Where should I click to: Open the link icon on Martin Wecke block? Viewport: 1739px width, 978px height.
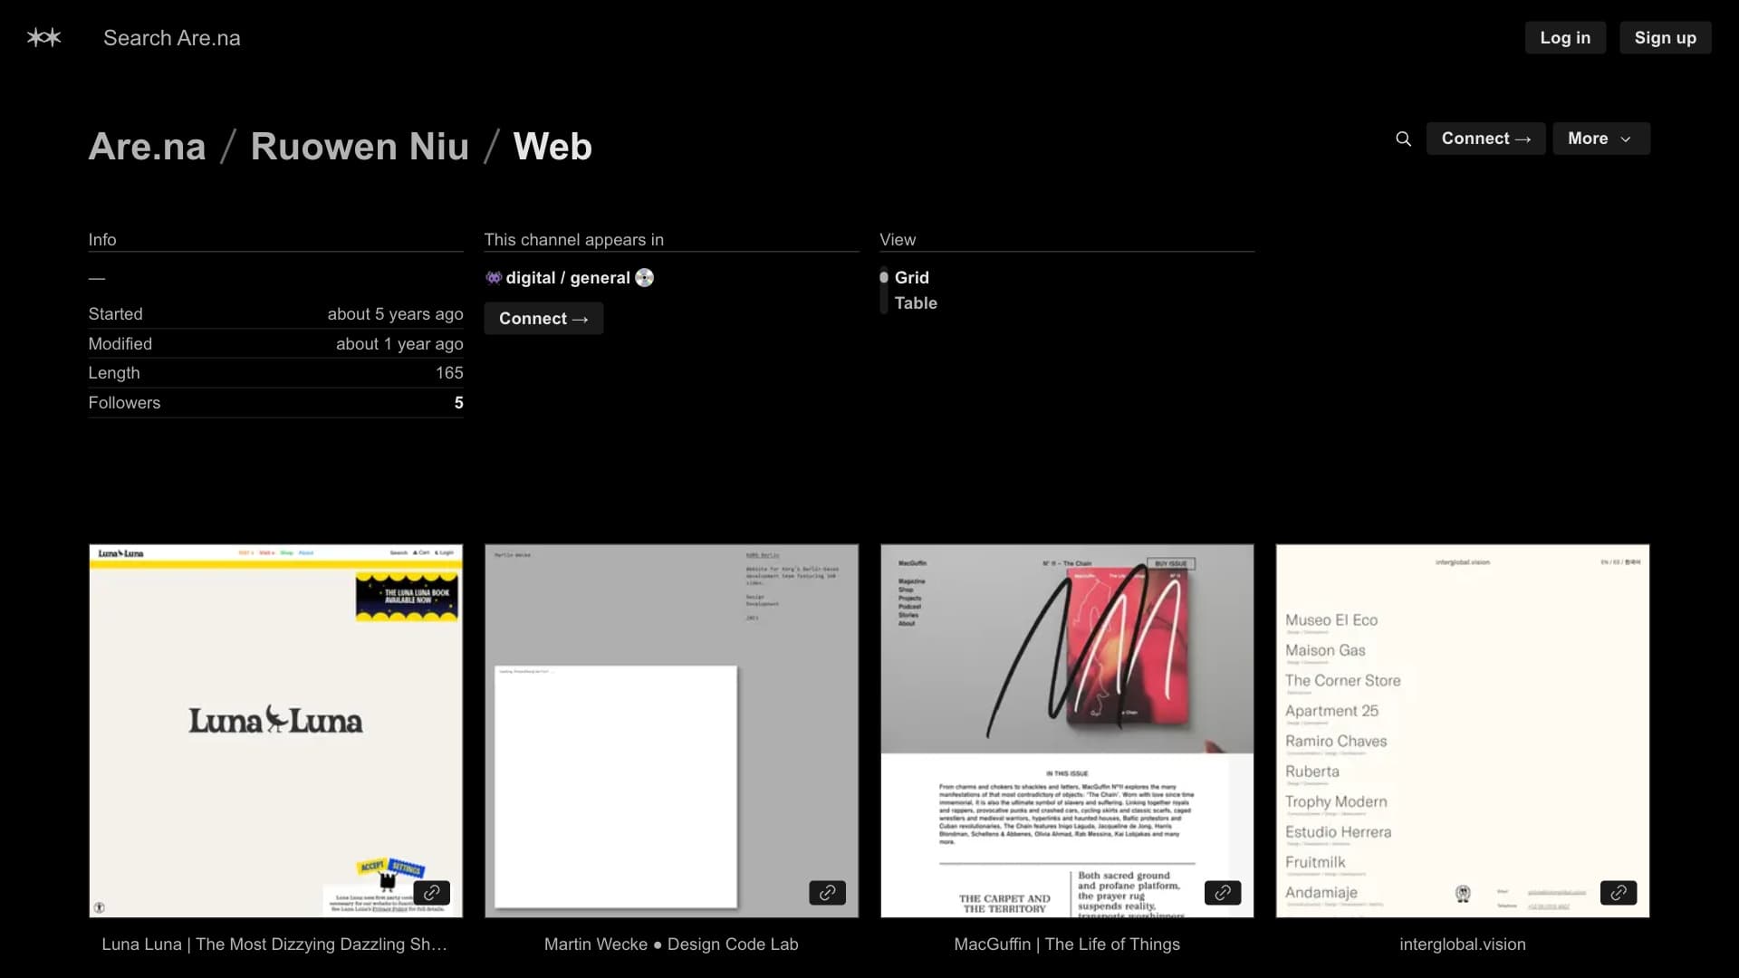point(827,893)
